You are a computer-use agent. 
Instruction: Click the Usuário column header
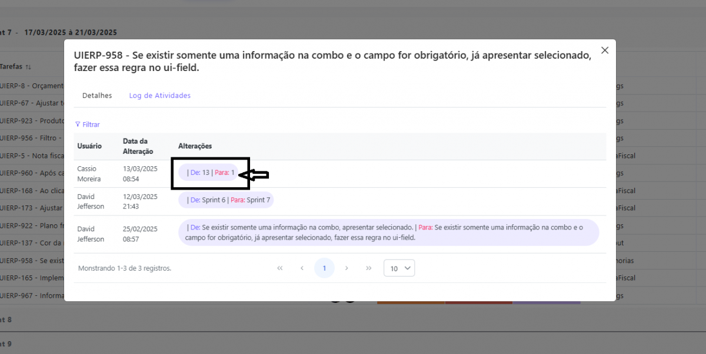click(x=89, y=146)
